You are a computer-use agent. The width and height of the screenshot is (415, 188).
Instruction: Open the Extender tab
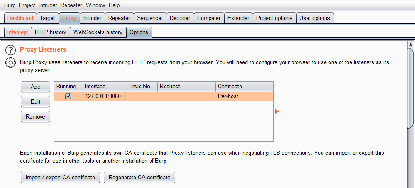[238, 18]
